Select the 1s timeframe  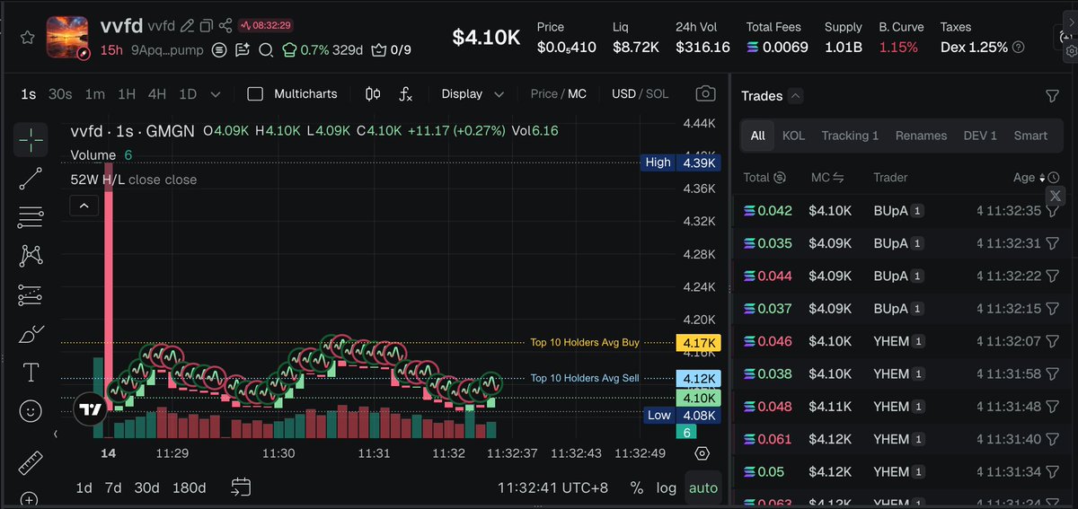(29, 93)
